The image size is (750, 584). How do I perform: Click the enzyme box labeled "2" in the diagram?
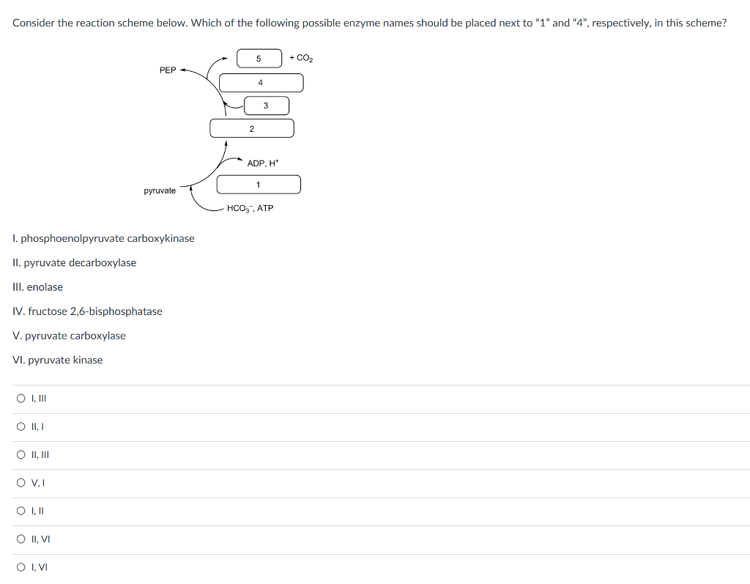tap(252, 127)
